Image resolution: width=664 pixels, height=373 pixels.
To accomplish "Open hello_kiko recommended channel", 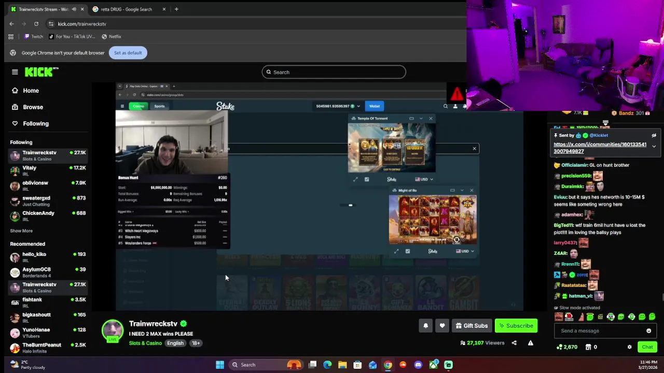I will [48, 257].
